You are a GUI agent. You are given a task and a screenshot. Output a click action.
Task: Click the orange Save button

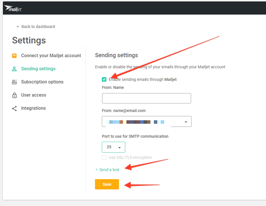pos(107,184)
